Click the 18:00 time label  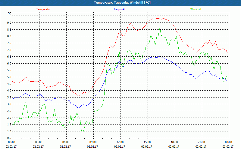point(175,142)
